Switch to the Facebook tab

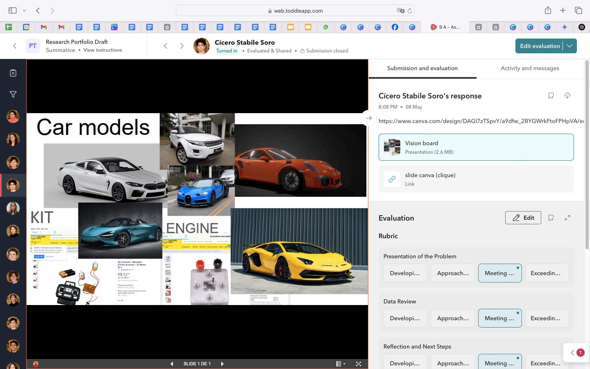point(395,27)
